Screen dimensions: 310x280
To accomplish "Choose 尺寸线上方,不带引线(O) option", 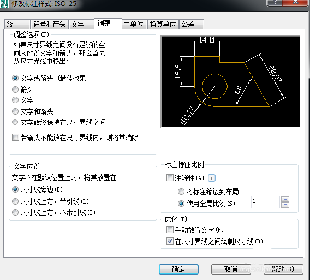I will 15,212.
